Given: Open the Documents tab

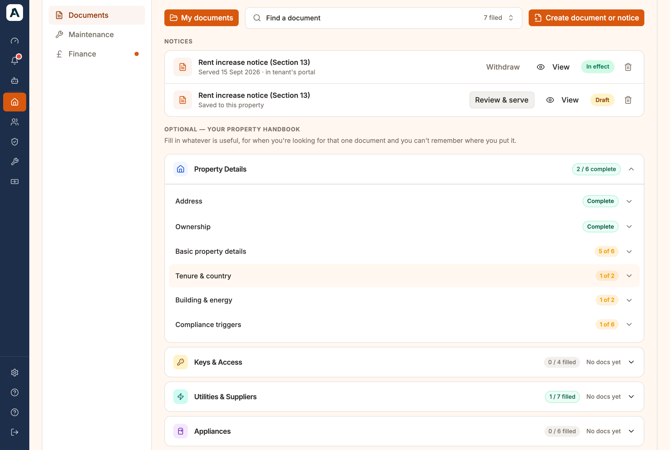Looking at the screenshot, I should pos(97,15).
